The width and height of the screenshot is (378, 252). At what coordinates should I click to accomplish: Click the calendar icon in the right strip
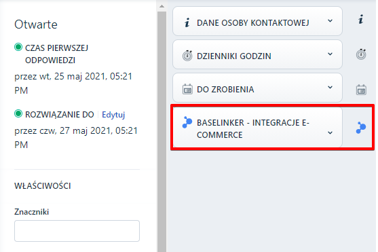[x=361, y=90]
